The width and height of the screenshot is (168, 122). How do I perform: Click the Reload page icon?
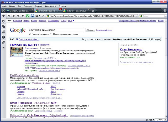click(x=28, y=16)
